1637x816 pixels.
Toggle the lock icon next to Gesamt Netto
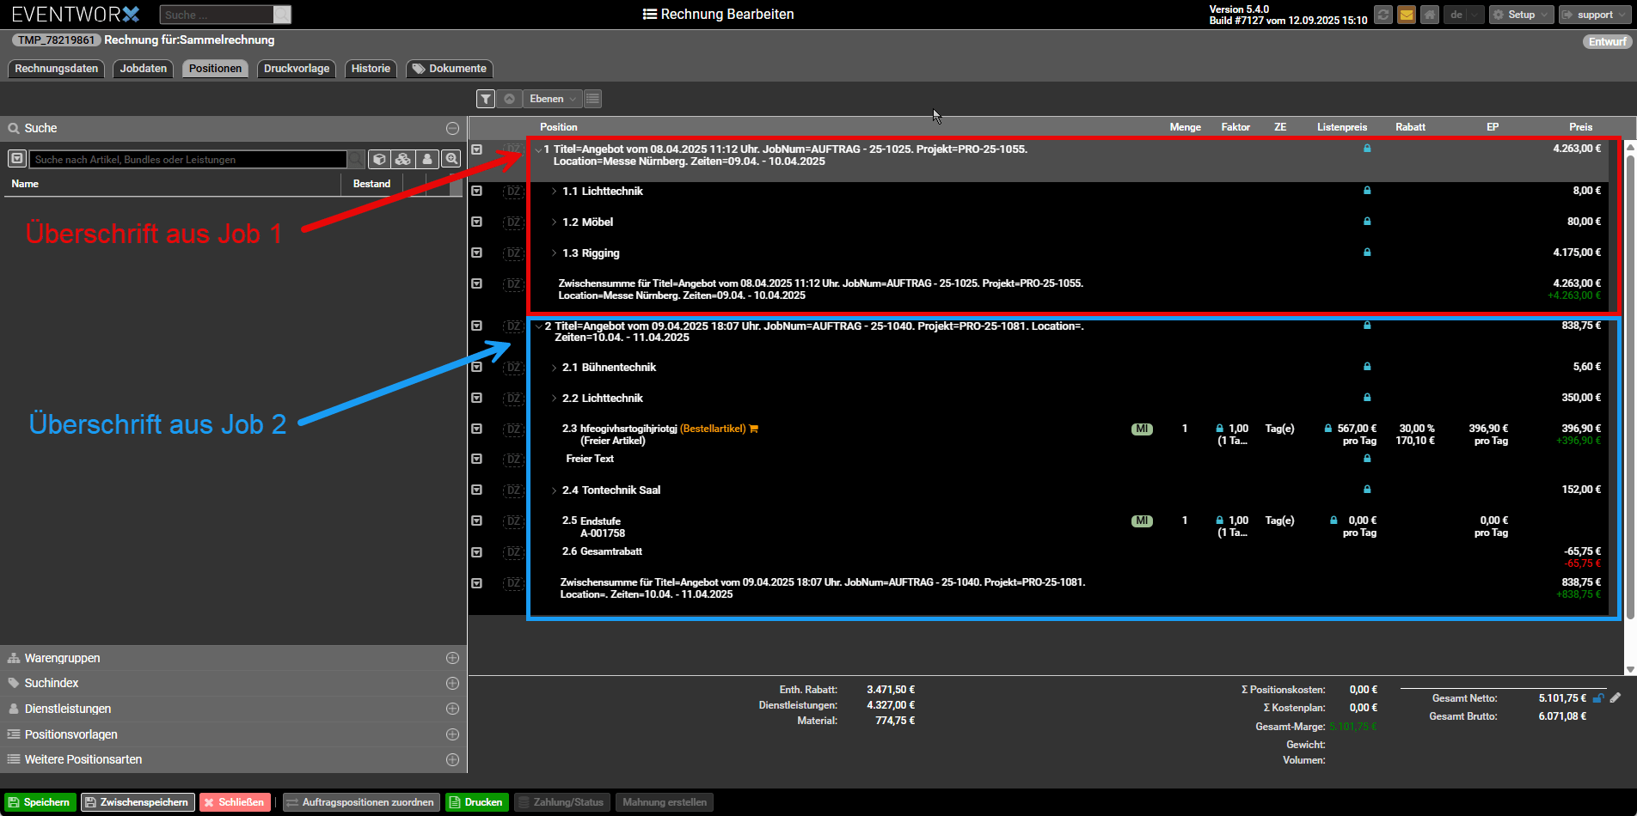[x=1598, y=698]
